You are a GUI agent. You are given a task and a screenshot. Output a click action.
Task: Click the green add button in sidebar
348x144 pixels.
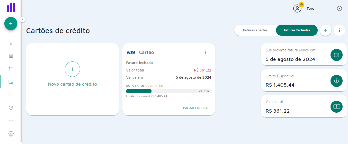tap(11, 24)
